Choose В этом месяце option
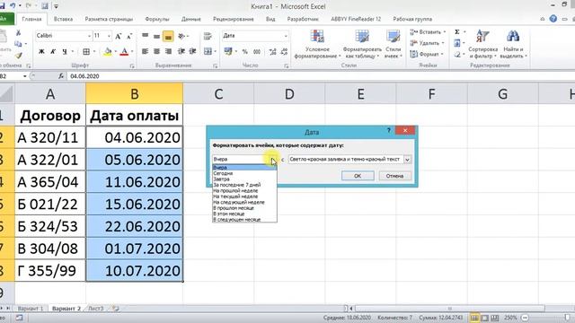 pyautogui.click(x=244, y=214)
